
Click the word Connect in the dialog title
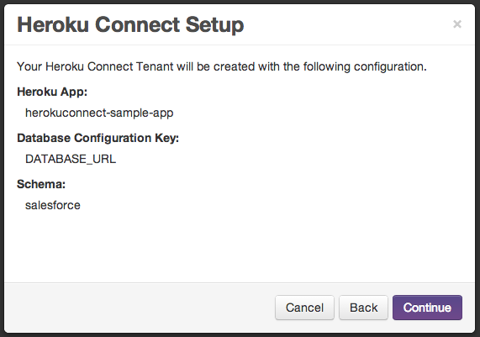137,24
